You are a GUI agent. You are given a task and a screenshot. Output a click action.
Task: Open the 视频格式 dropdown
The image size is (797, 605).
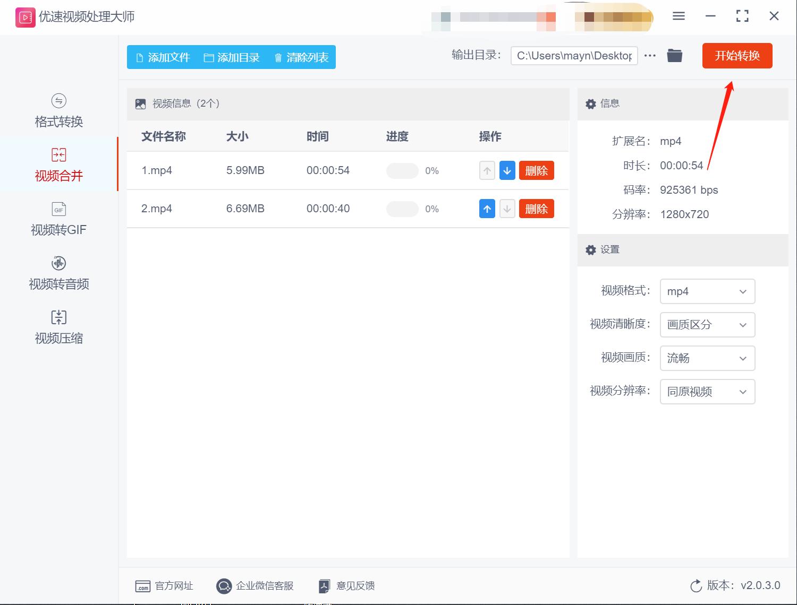[707, 291]
